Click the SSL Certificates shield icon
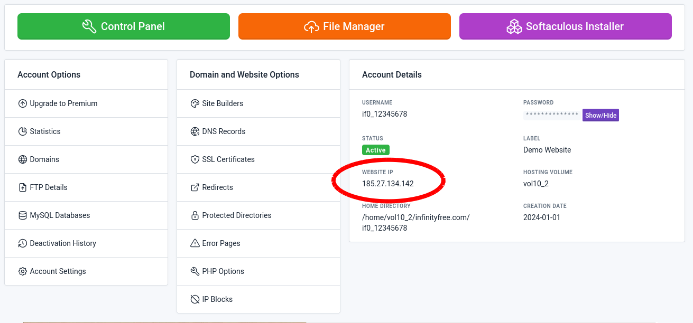The image size is (693, 323). (195, 159)
